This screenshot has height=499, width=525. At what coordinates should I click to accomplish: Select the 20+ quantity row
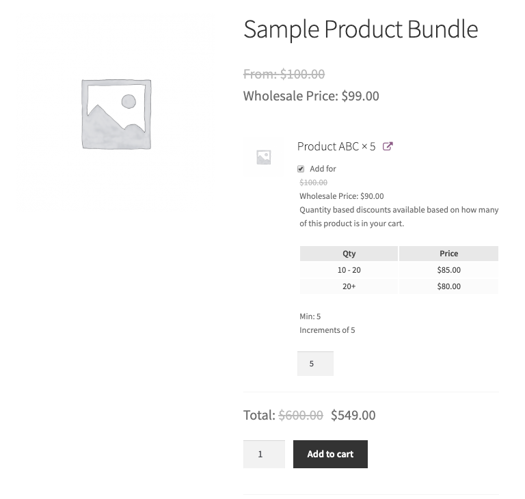349,286
